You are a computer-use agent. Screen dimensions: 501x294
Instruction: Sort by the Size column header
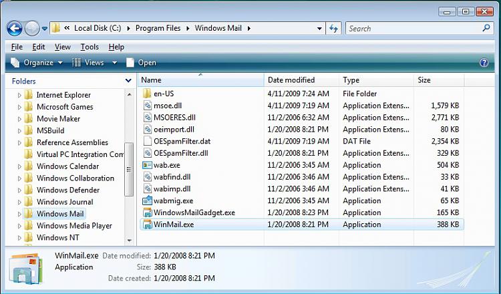(439, 80)
